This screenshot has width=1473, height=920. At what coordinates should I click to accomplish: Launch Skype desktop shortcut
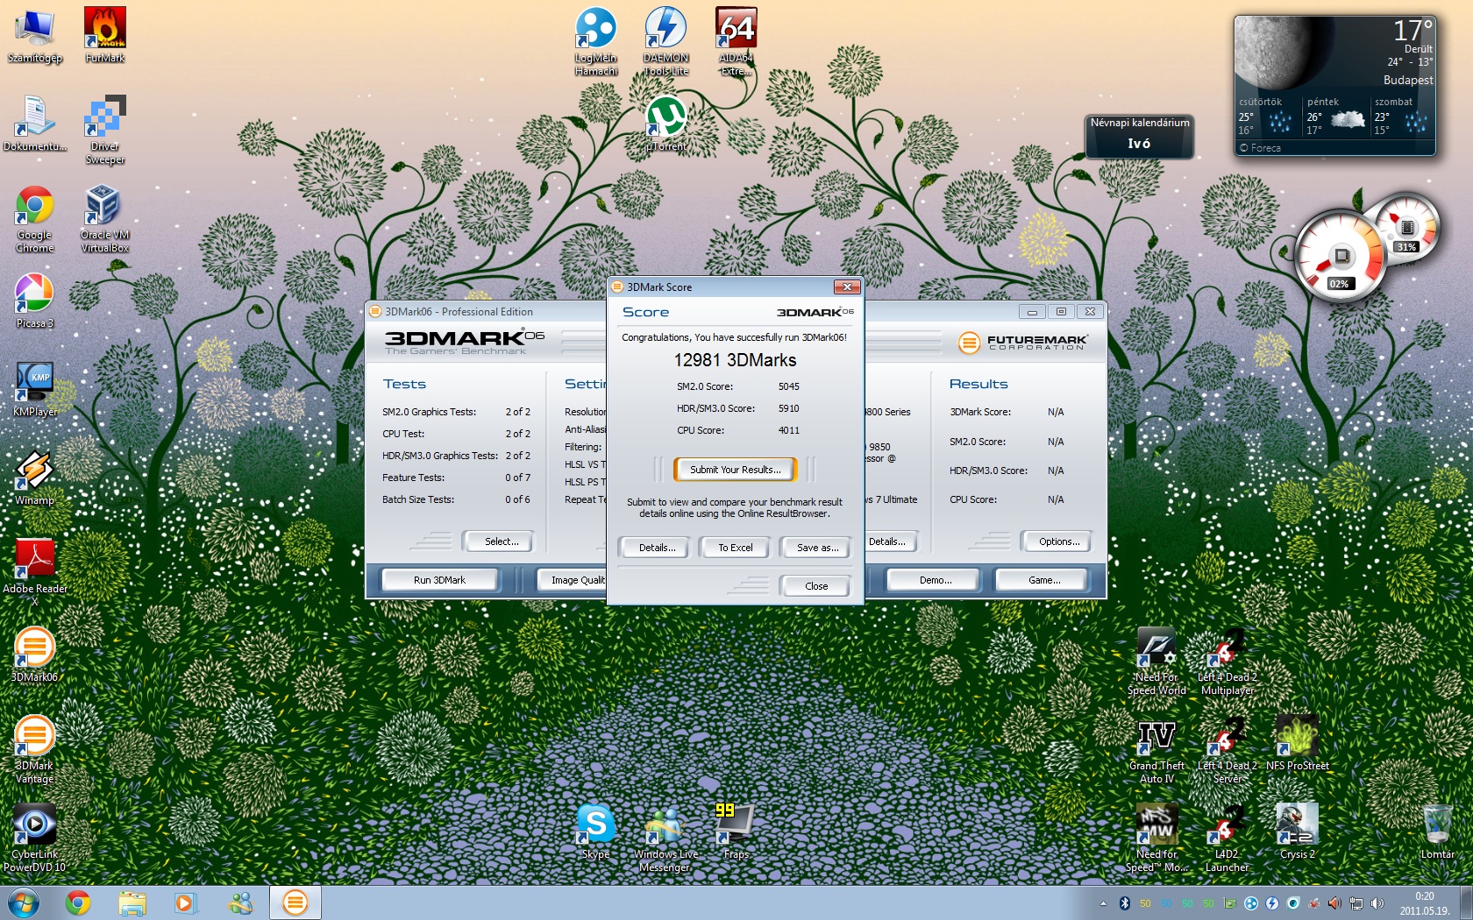point(596,832)
